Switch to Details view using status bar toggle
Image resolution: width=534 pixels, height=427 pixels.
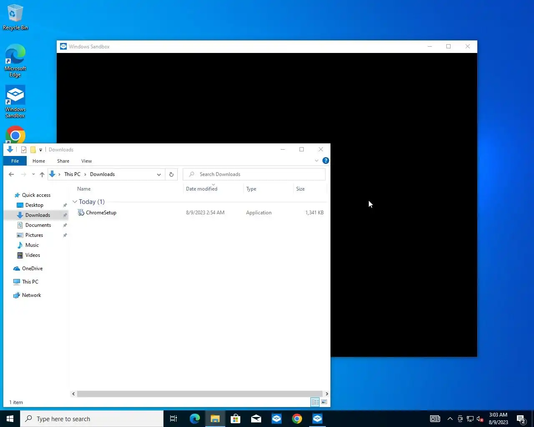point(315,402)
